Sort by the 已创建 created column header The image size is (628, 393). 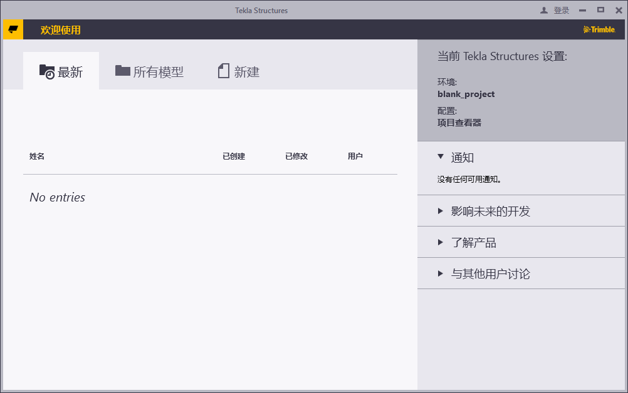pyautogui.click(x=234, y=156)
